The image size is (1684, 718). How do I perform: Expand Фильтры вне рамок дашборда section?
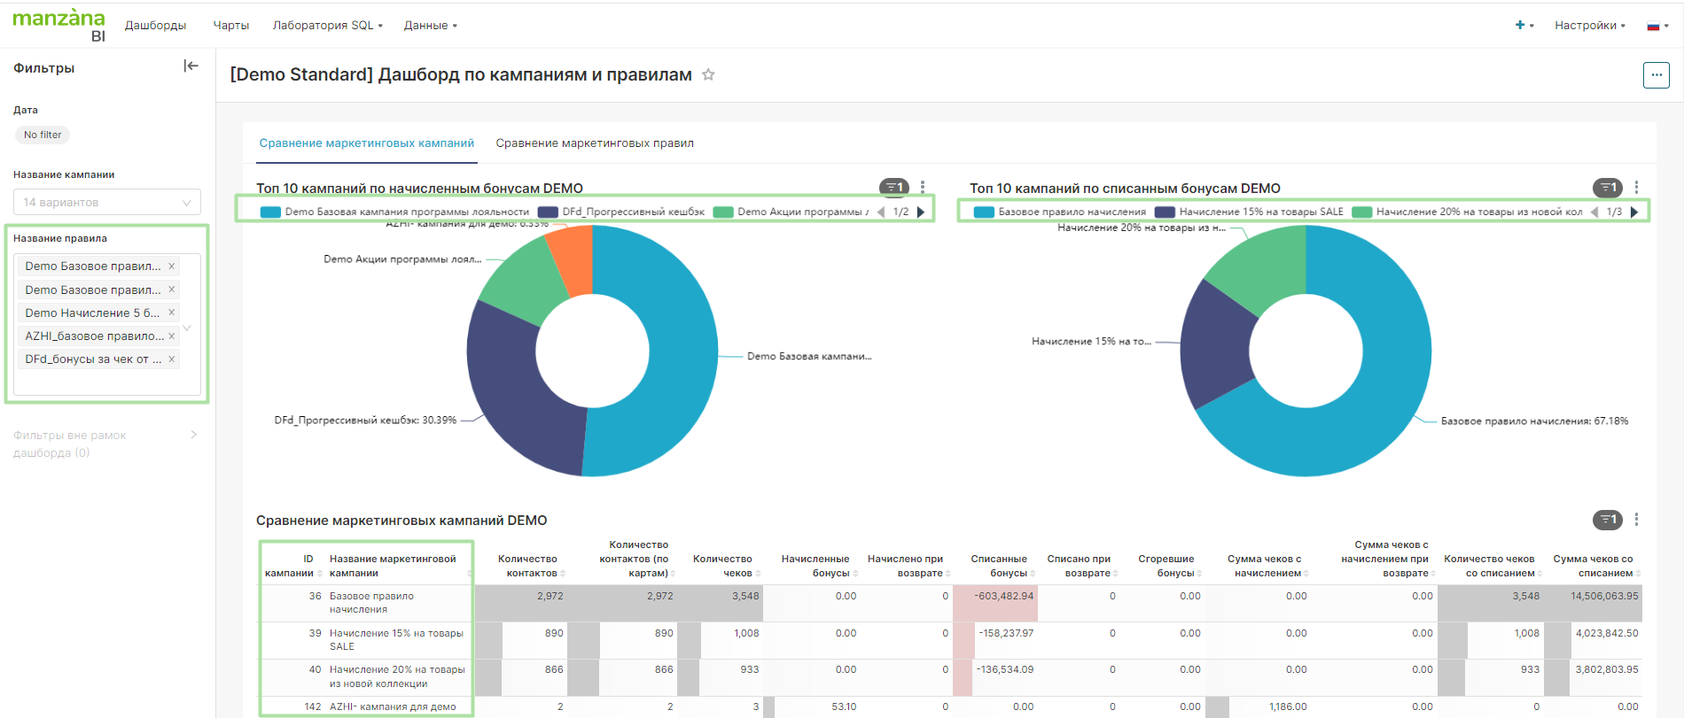point(194,435)
